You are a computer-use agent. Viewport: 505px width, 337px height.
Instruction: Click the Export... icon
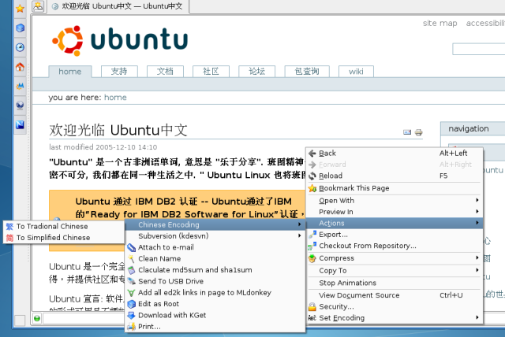coord(312,235)
